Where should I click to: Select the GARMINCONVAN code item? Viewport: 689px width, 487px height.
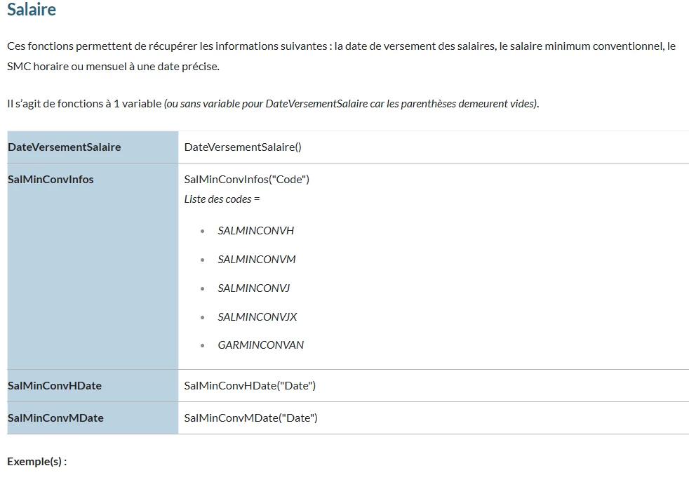tap(260, 345)
